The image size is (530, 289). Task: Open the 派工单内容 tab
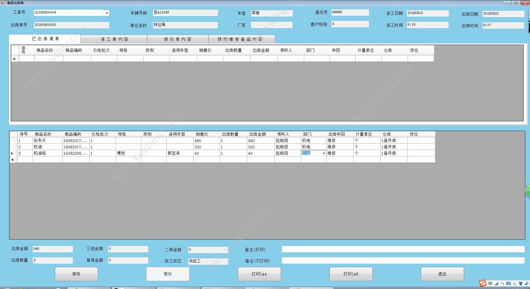click(114, 39)
